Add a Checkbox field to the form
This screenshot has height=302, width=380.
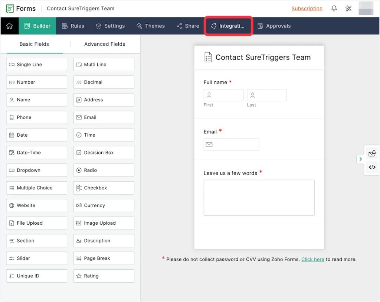coord(104,188)
